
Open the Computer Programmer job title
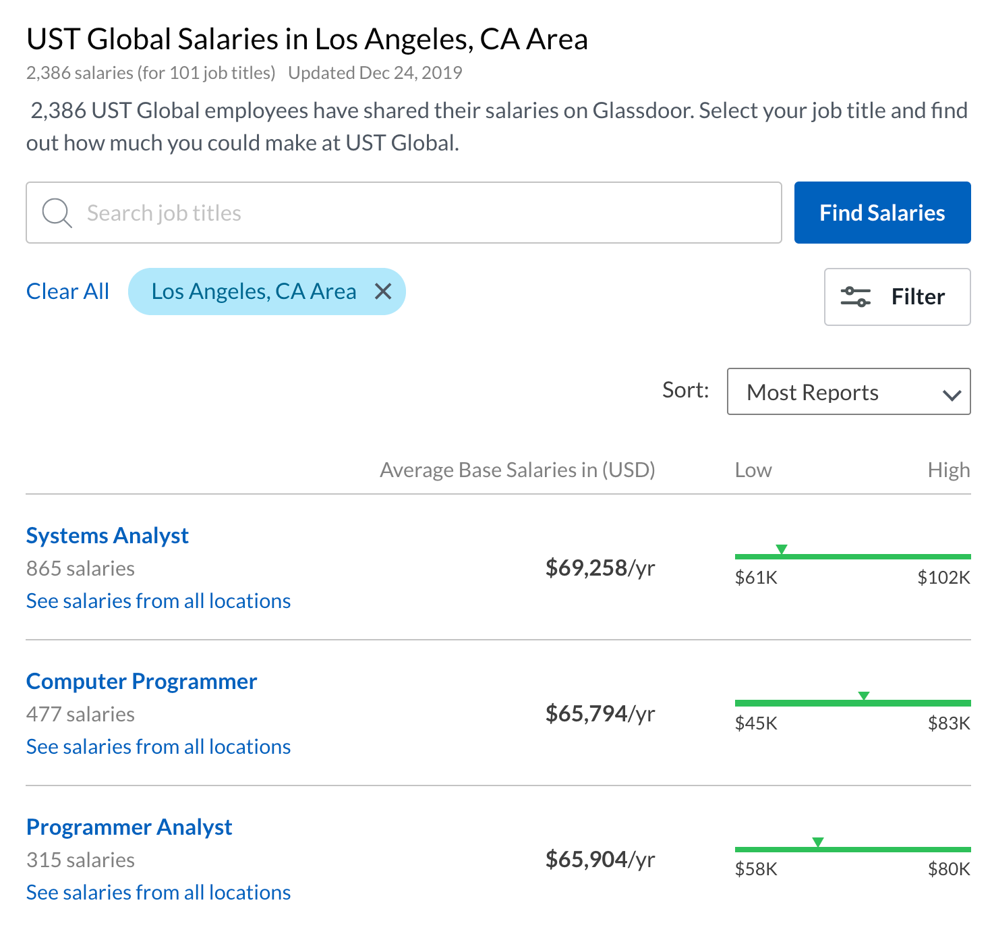pos(142,682)
